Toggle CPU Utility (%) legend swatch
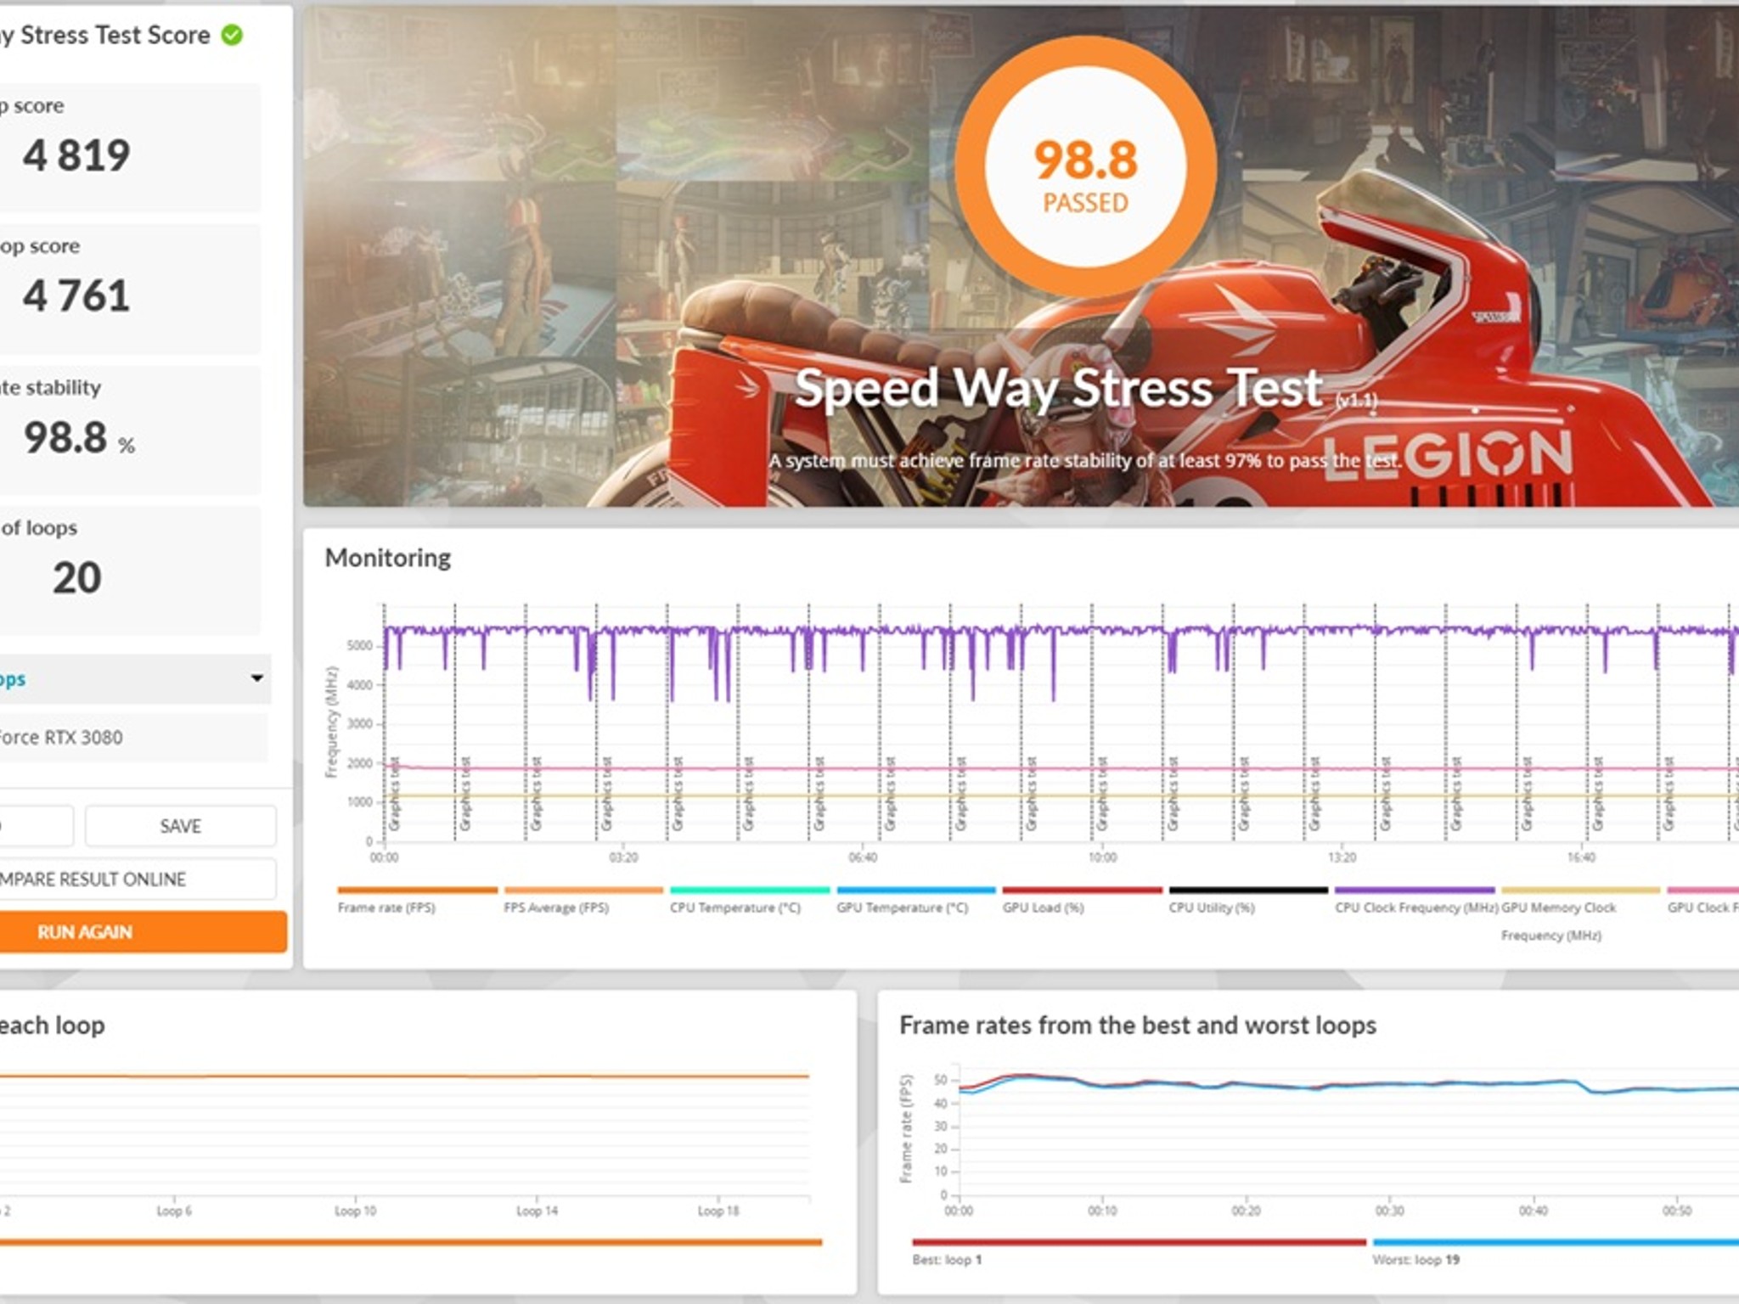This screenshot has width=1739, height=1304. point(1248,891)
